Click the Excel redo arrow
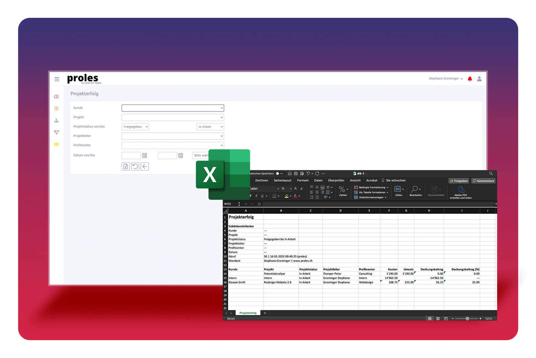This screenshot has height=358, width=536. 317,173
